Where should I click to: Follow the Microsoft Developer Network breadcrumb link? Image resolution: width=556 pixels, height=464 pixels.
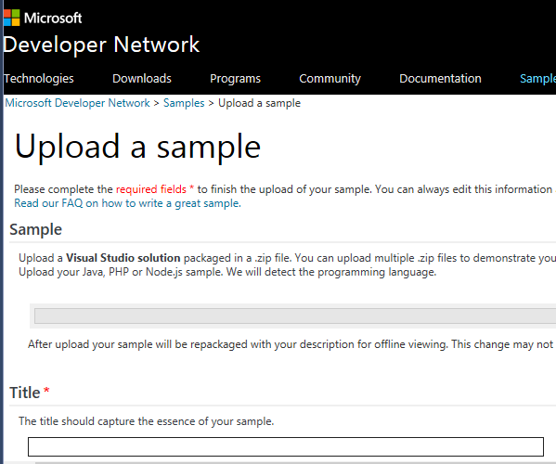pos(77,103)
